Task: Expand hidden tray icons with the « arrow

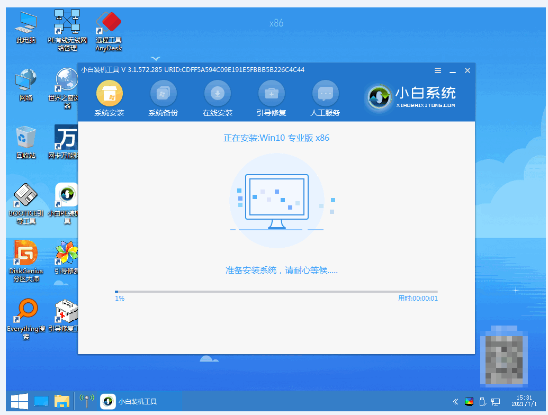Action: coord(455,401)
